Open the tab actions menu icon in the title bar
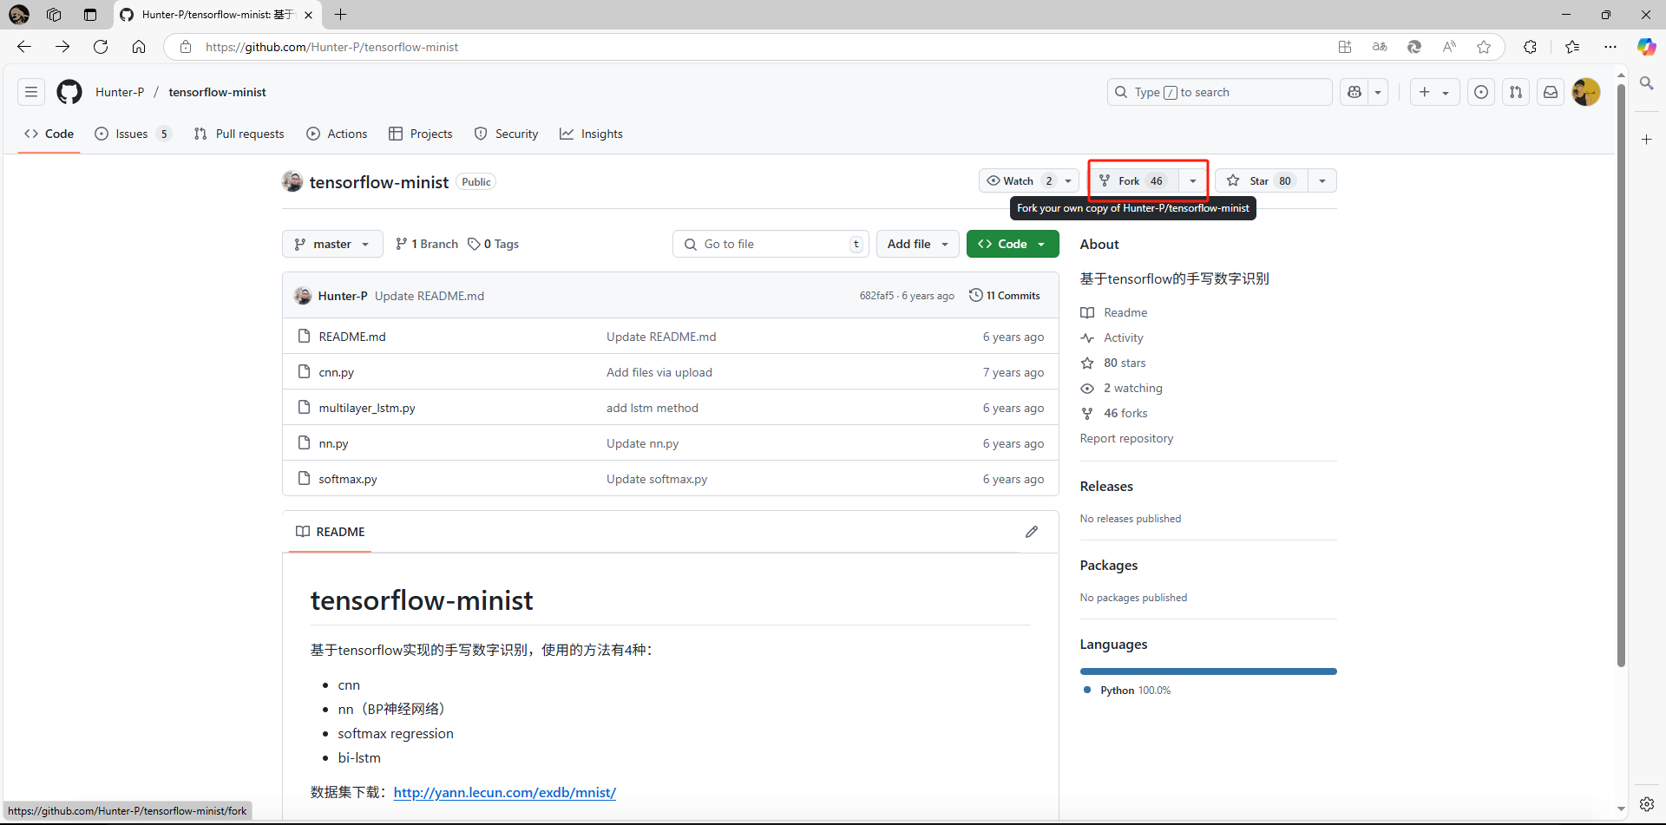Image resolution: width=1666 pixels, height=825 pixels. [x=90, y=15]
